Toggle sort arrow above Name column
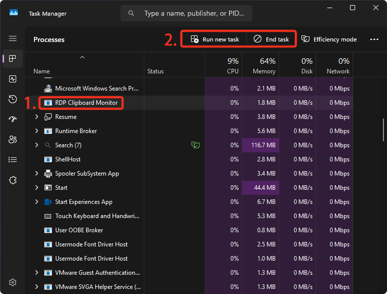Image resolution: width=387 pixels, height=294 pixels. tap(82, 57)
